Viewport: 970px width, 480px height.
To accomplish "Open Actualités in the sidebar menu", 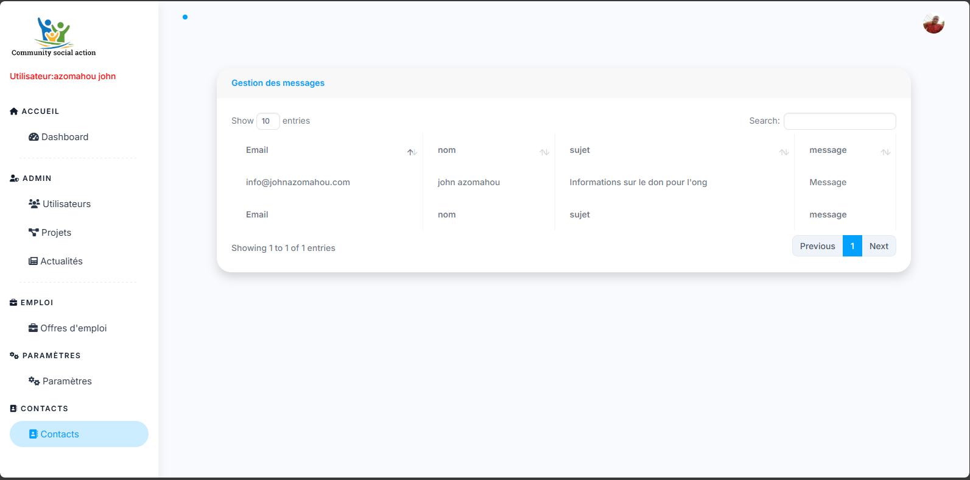I will click(62, 261).
